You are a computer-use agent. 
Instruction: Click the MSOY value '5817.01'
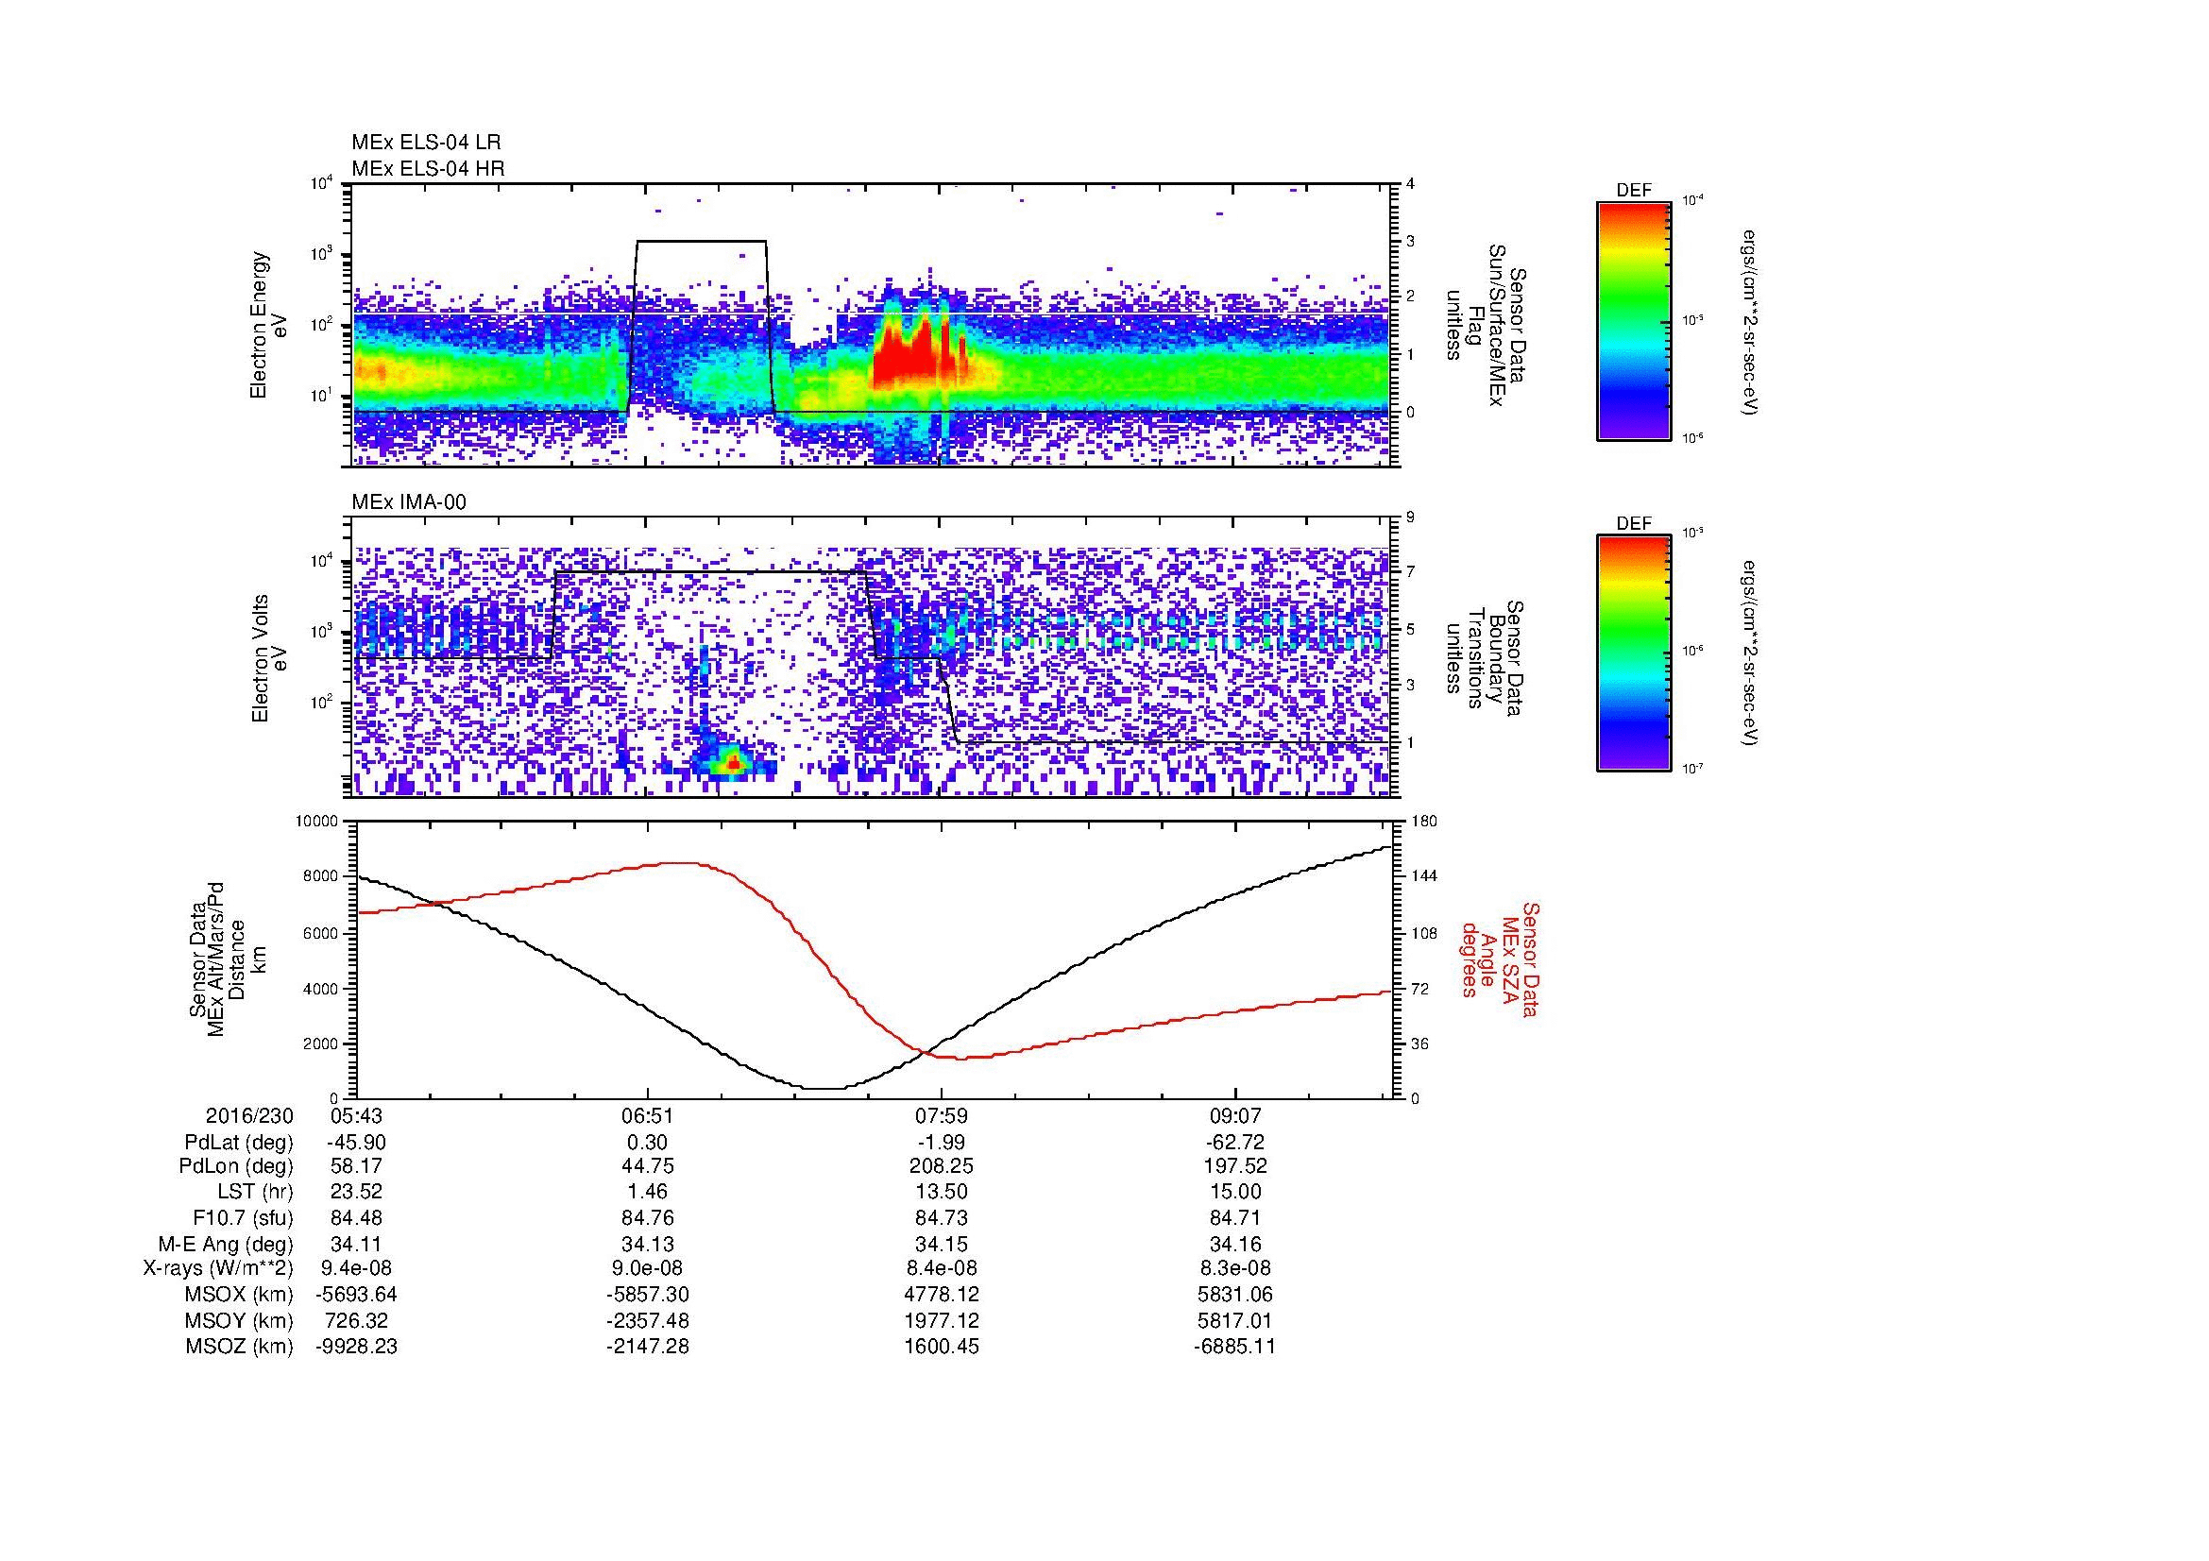tap(1234, 1320)
